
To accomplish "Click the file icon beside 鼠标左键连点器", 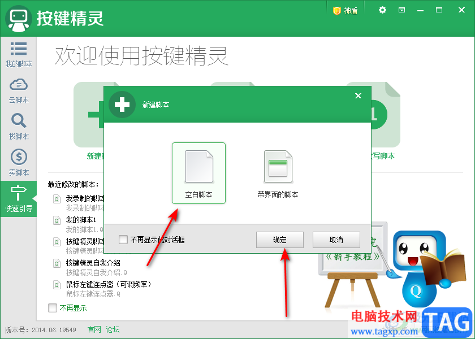I will pyautogui.click(x=57, y=285).
